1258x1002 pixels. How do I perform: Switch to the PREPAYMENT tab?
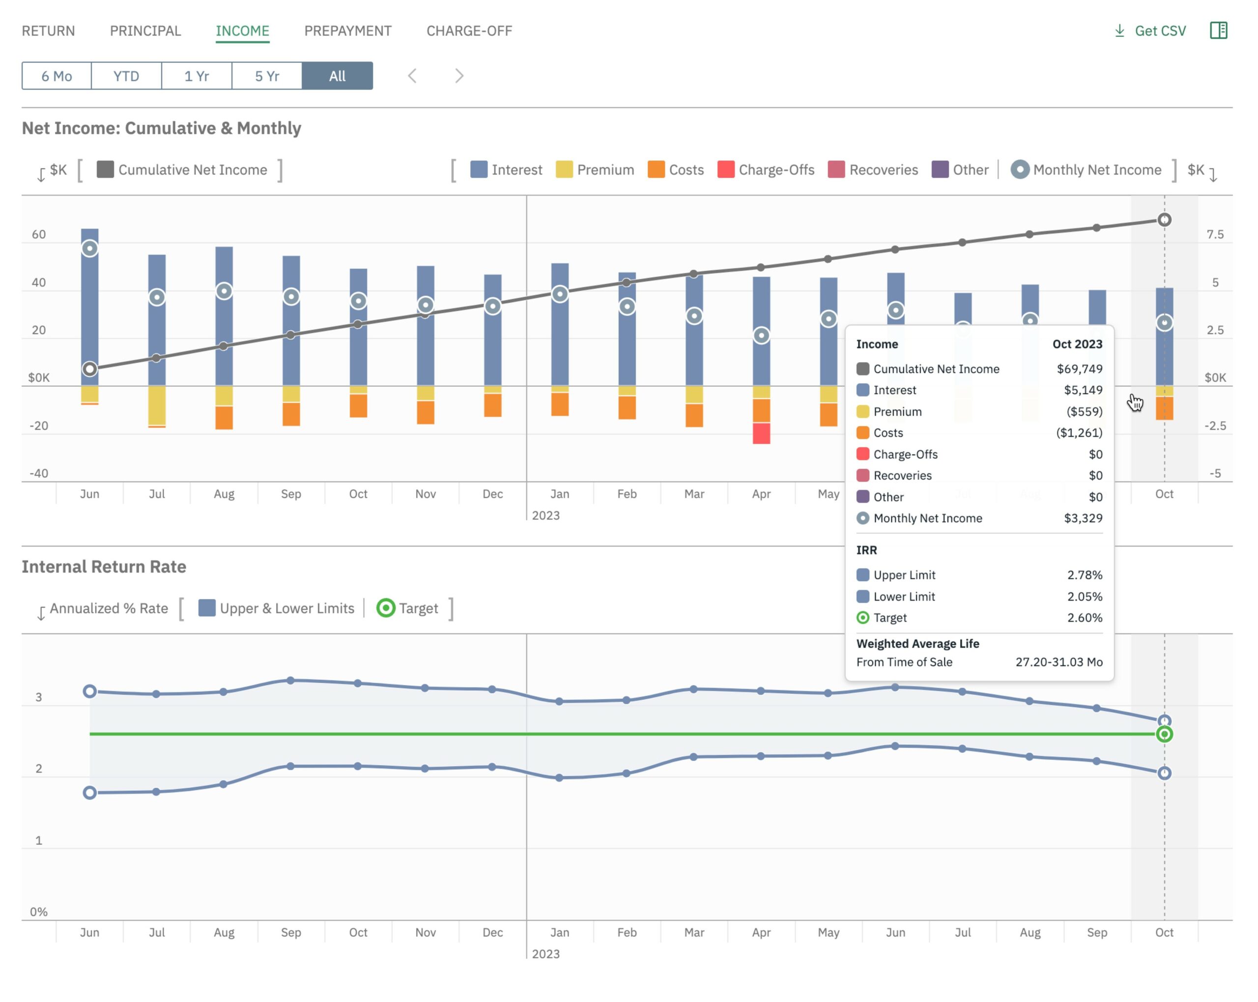click(348, 31)
